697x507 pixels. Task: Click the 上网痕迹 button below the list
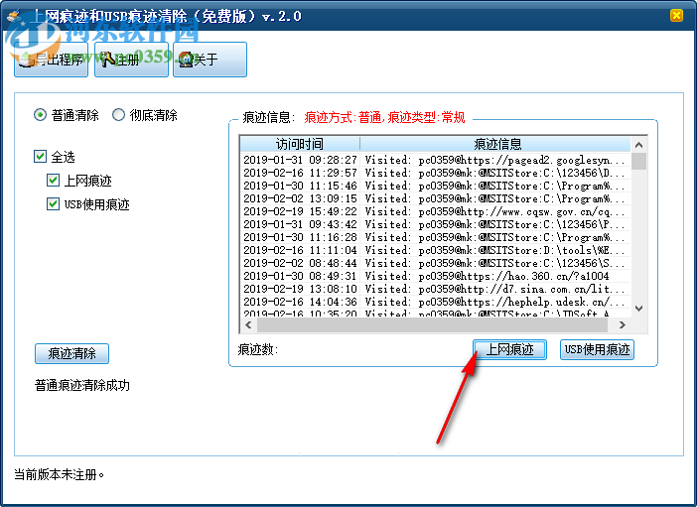pos(509,349)
